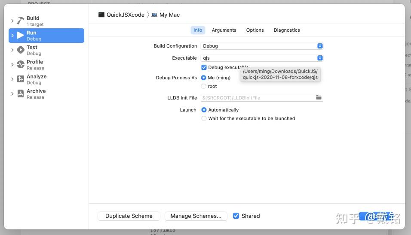Choose Wait for the executable to be launched
The height and width of the screenshot is (235, 411).
coord(204,118)
